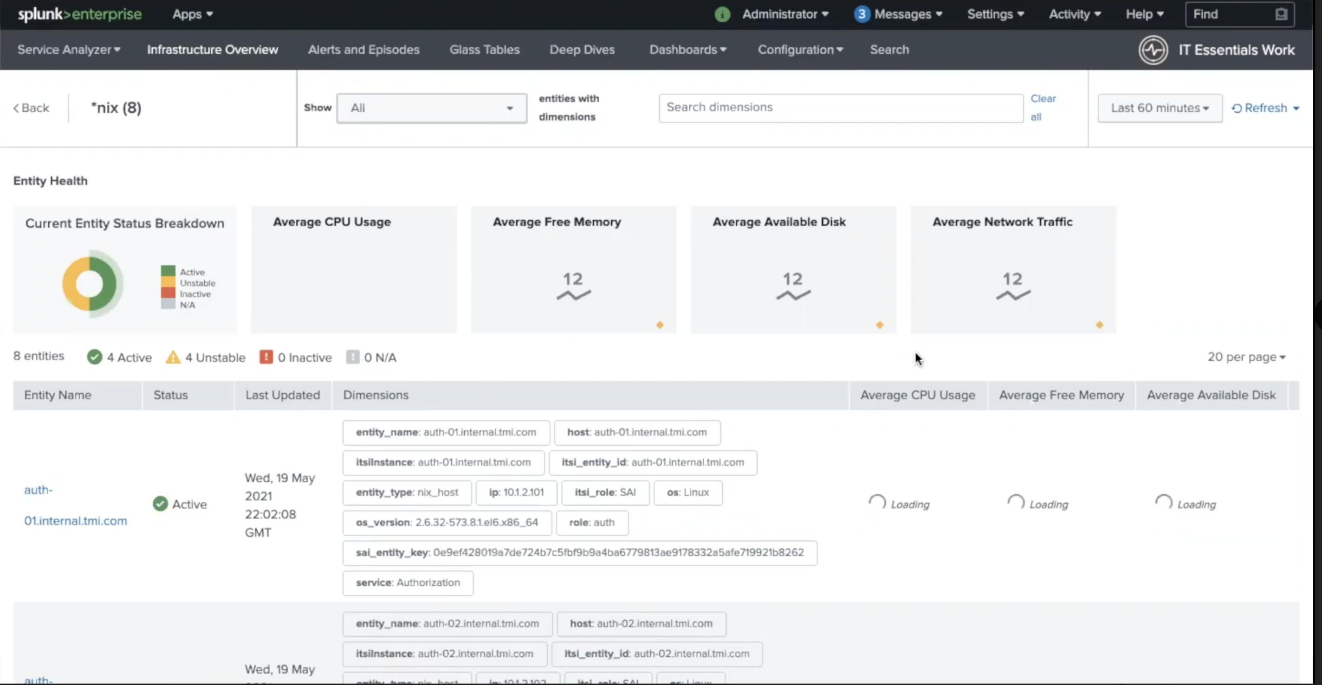
Task: Toggle the 0 Inactive status filter
Action: pos(296,358)
